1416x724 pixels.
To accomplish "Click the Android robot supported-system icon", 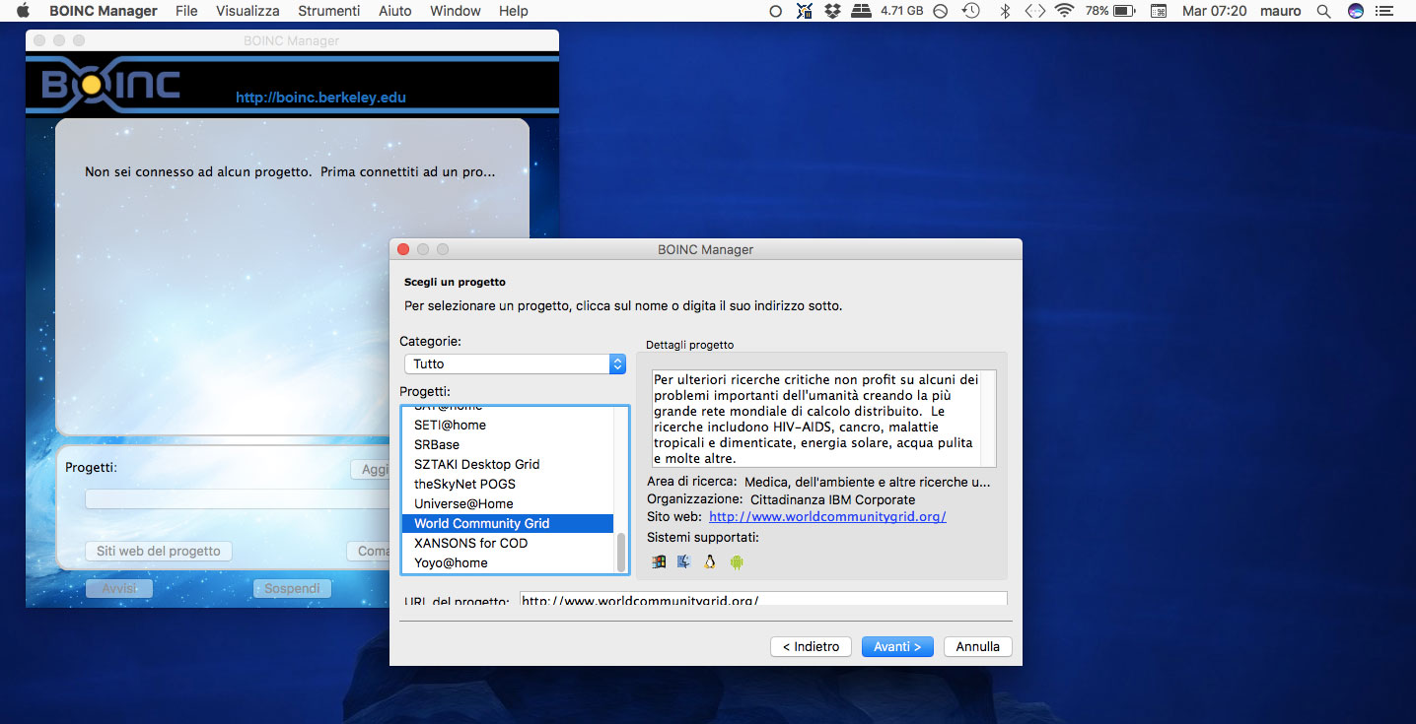I will [x=736, y=561].
